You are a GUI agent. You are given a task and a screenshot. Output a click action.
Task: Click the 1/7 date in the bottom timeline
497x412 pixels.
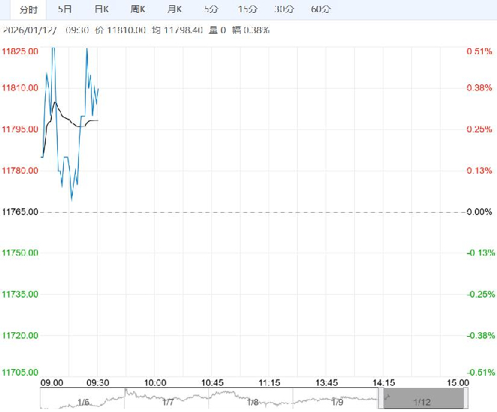[168, 402]
